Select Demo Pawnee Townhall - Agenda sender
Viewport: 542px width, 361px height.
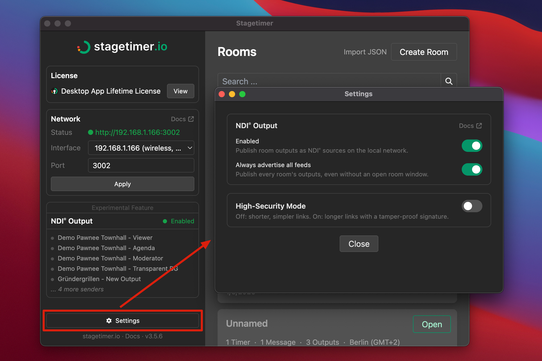coord(106,248)
